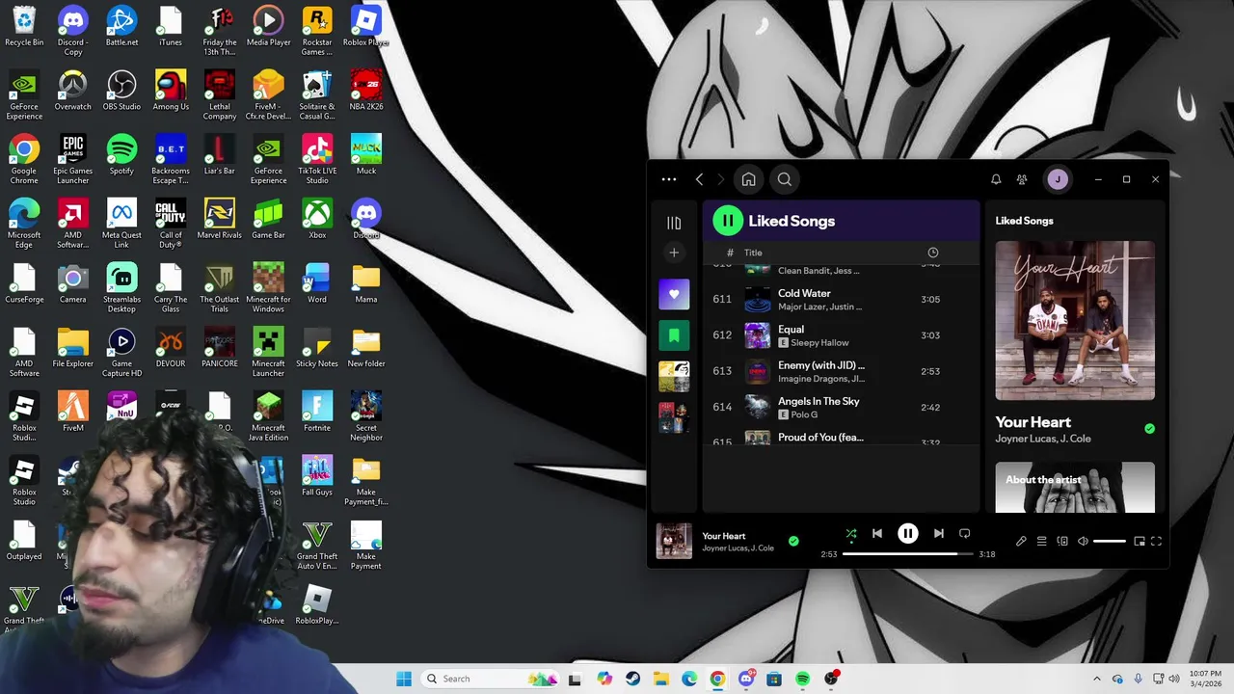The height and width of the screenshot is (694, 1234).
Task: Click the large Your Heart title link
Action: click(x=1033, y=422)
